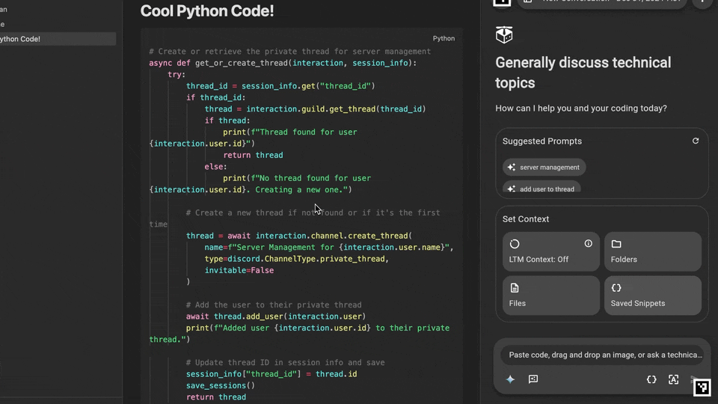Click the 'async def get_or_create_thread' code line

pyautogui.click(x=283, y=63)
